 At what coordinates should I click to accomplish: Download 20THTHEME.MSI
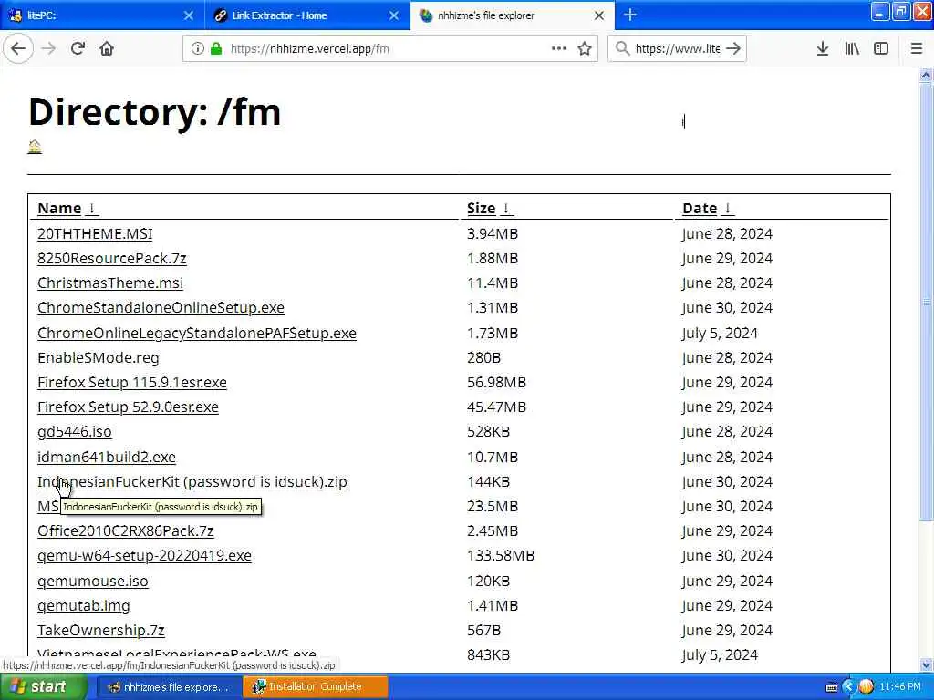95,234
